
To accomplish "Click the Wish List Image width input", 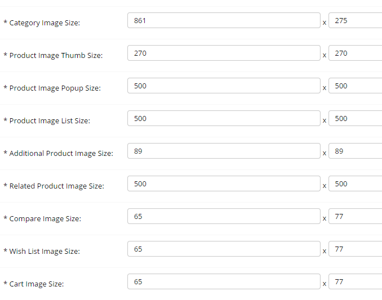I will 224,249.
